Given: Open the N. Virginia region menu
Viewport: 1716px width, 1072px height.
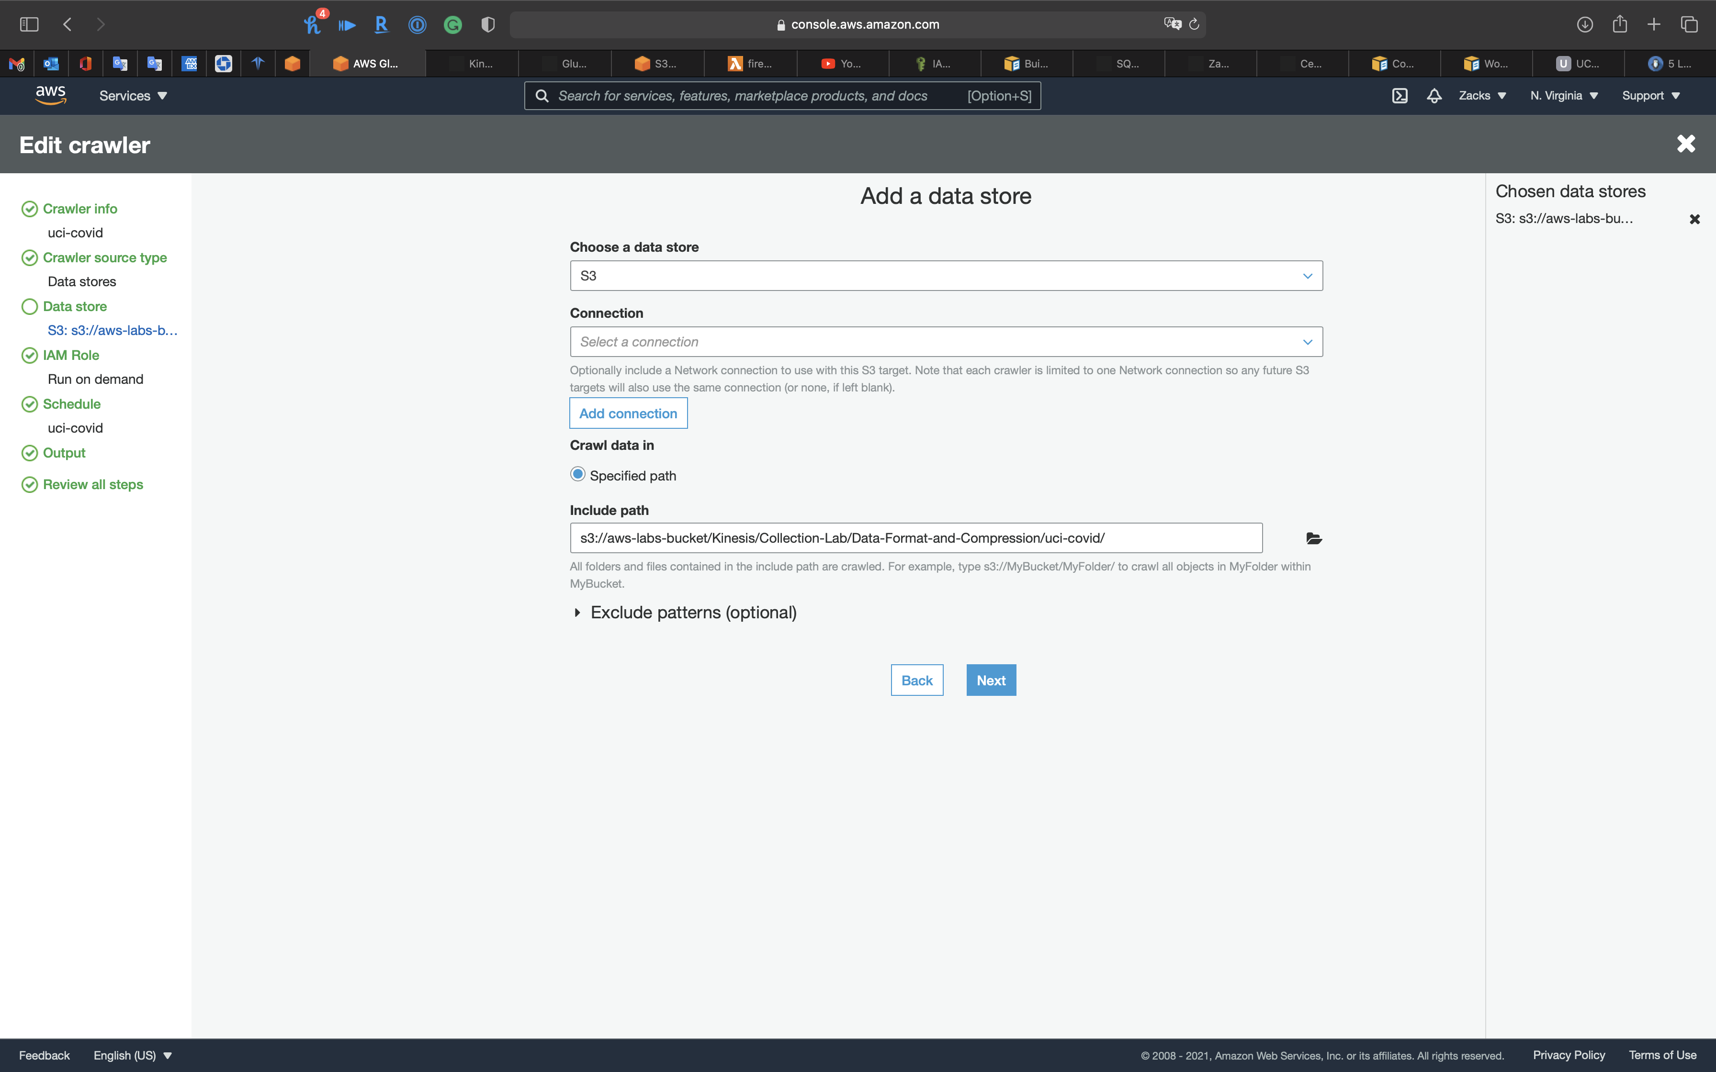Looking at the screenshot, I should pyautogui.click(x=1564, y=96).
